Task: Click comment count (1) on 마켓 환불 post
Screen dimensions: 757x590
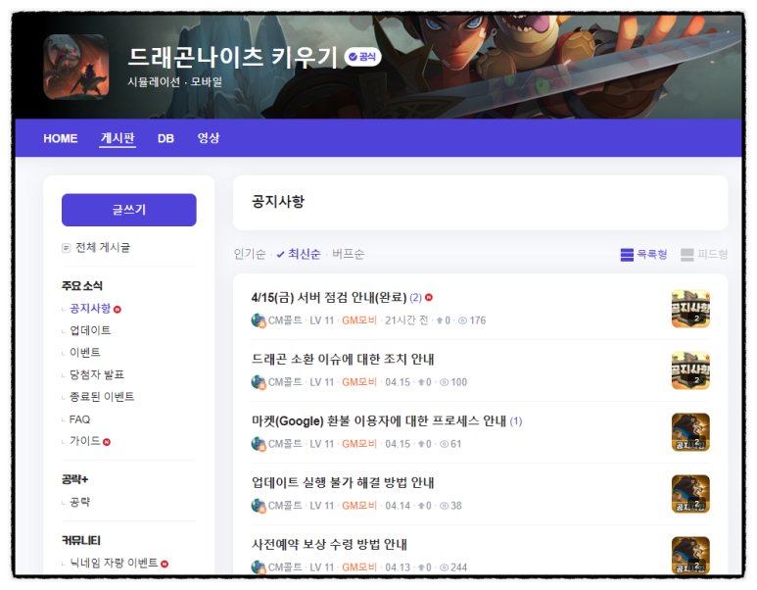Action: [516, 421]
